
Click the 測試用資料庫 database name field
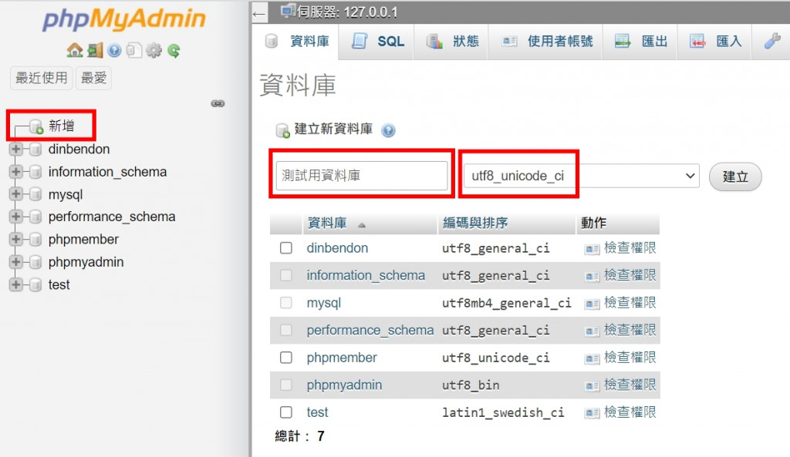coord(362,176)
